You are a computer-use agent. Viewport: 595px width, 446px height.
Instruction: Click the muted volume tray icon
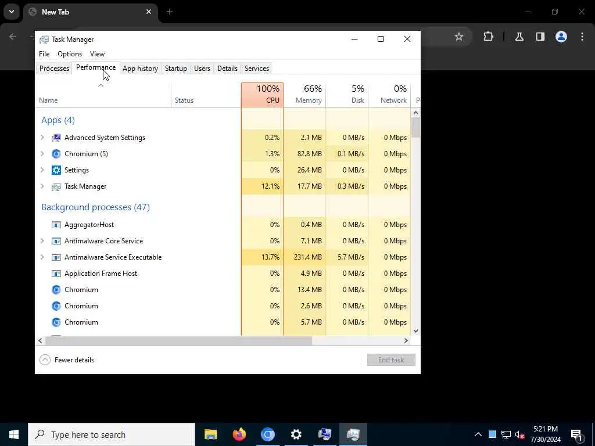[519, 434]
